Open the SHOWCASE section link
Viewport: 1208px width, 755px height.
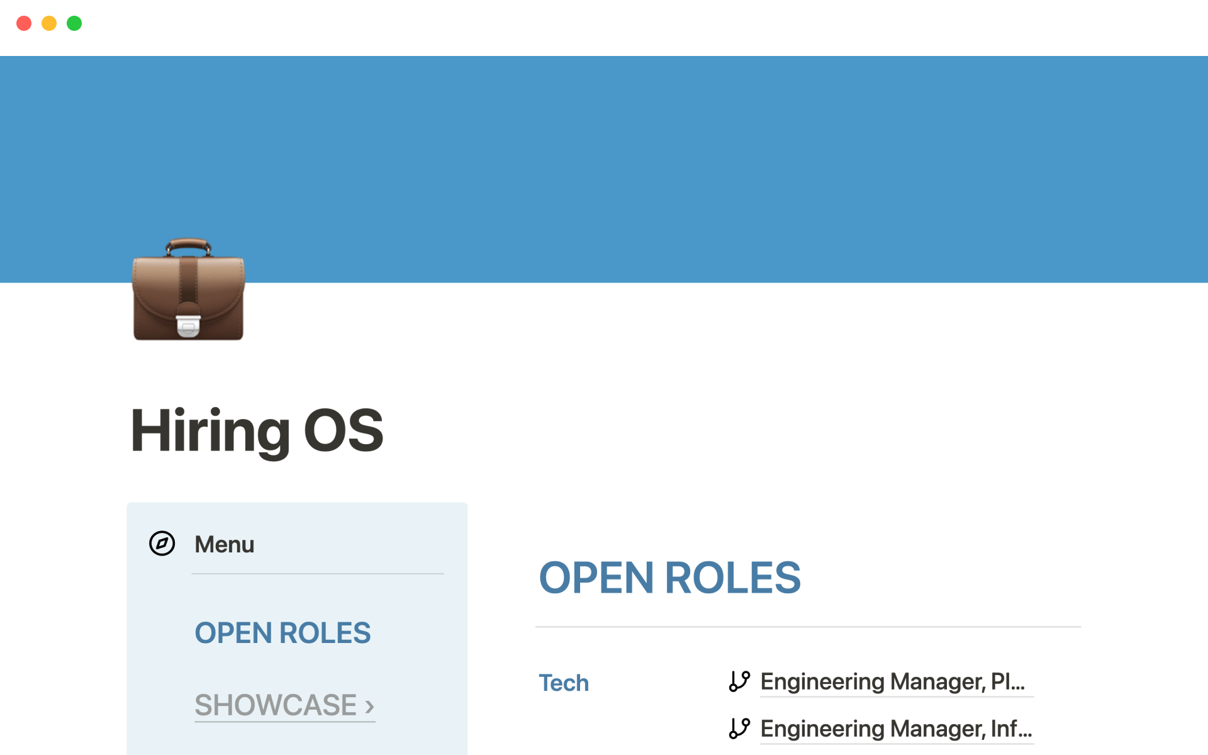coord(276,705)
